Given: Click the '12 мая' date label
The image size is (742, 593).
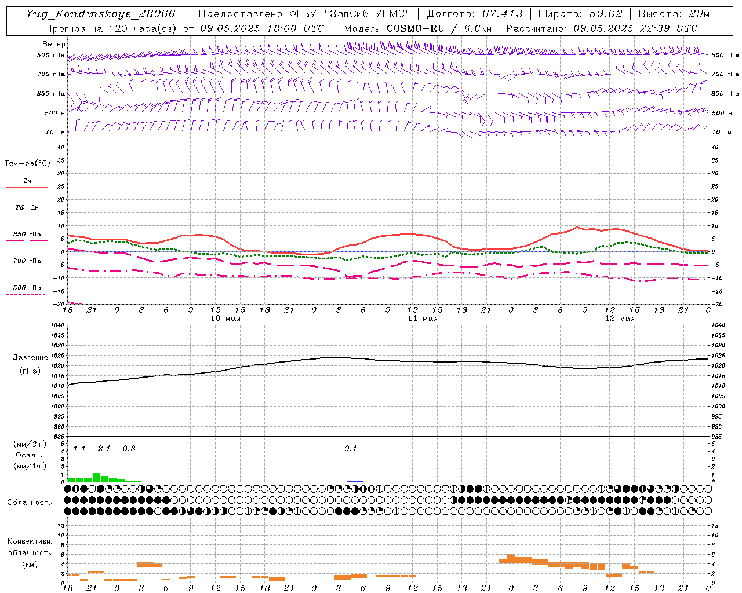Looking at the screenshot, I should 620,319.
